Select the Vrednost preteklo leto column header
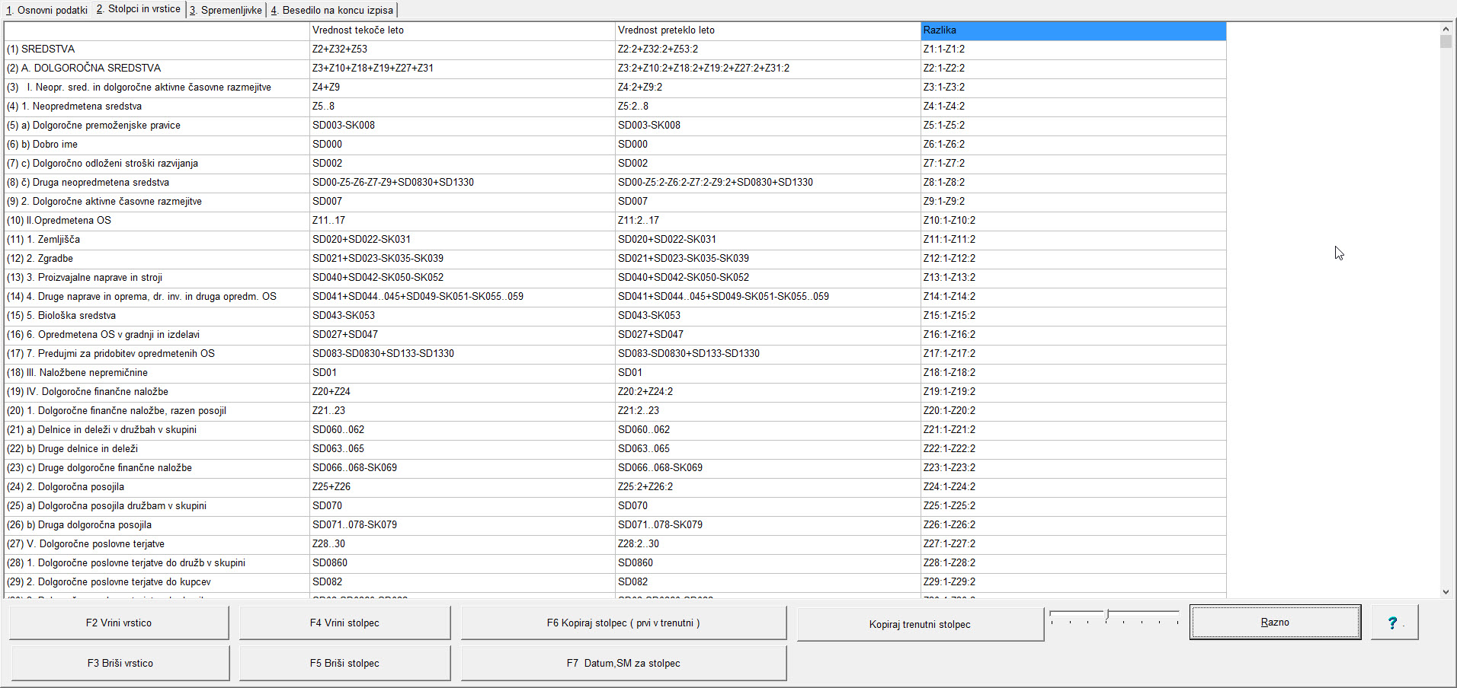The height and width of the screenshot is (688, 1457). coord(768,30)
